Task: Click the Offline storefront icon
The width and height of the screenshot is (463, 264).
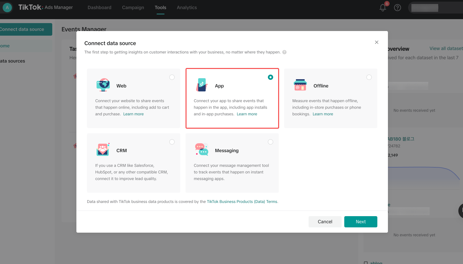Action: 300,85
